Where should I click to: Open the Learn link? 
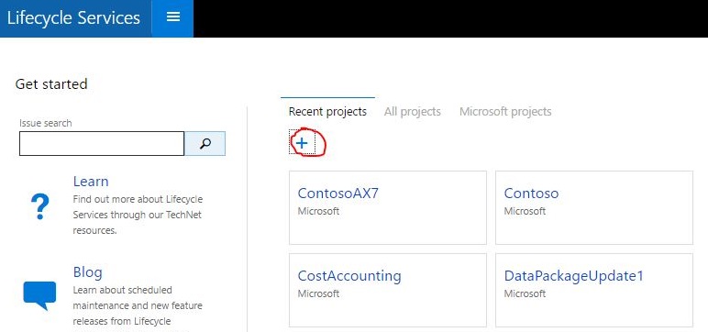tap(91, 181)
